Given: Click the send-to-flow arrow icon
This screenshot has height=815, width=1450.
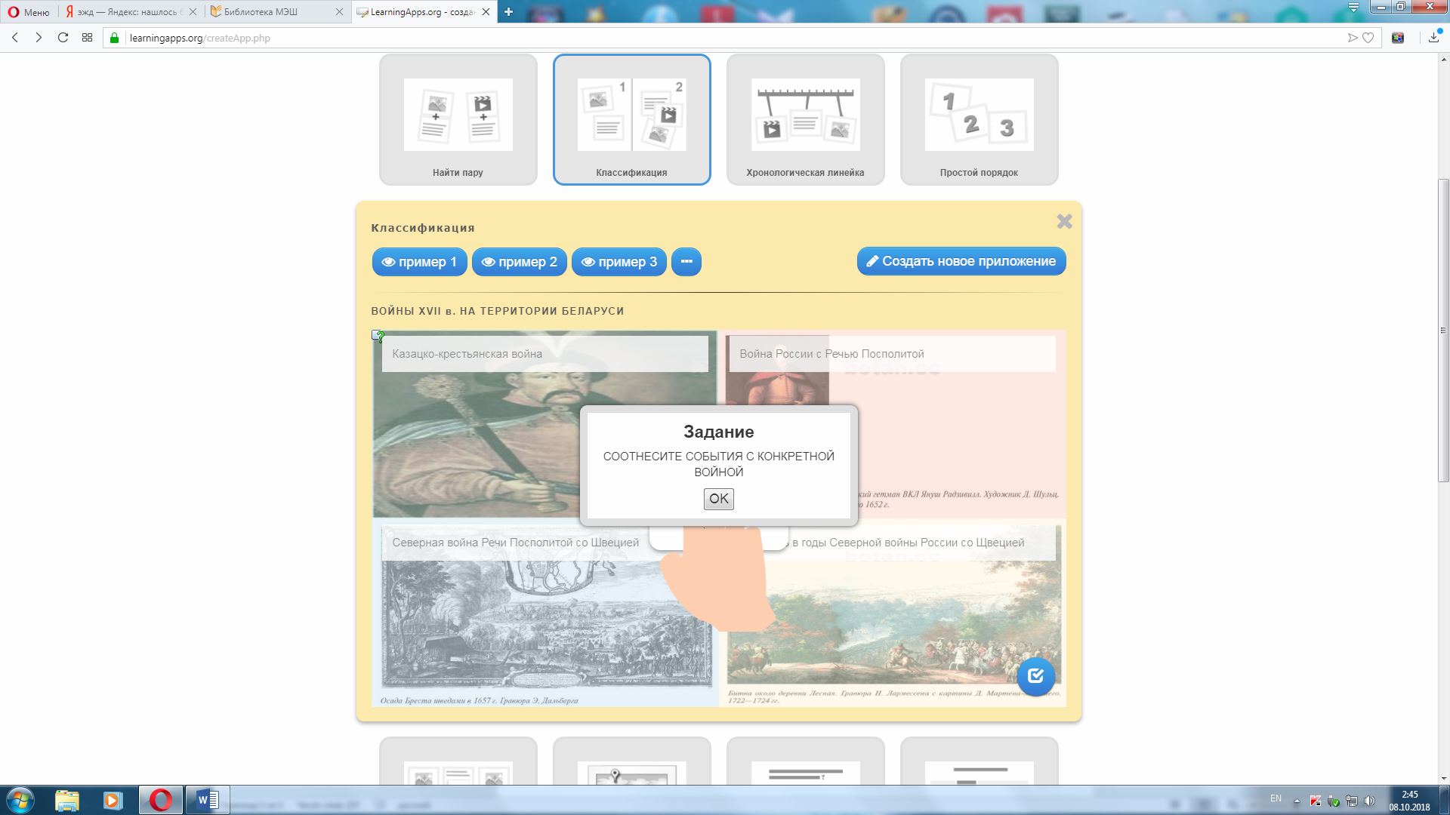Looking at the screenshot, I should pos(1353,38).
